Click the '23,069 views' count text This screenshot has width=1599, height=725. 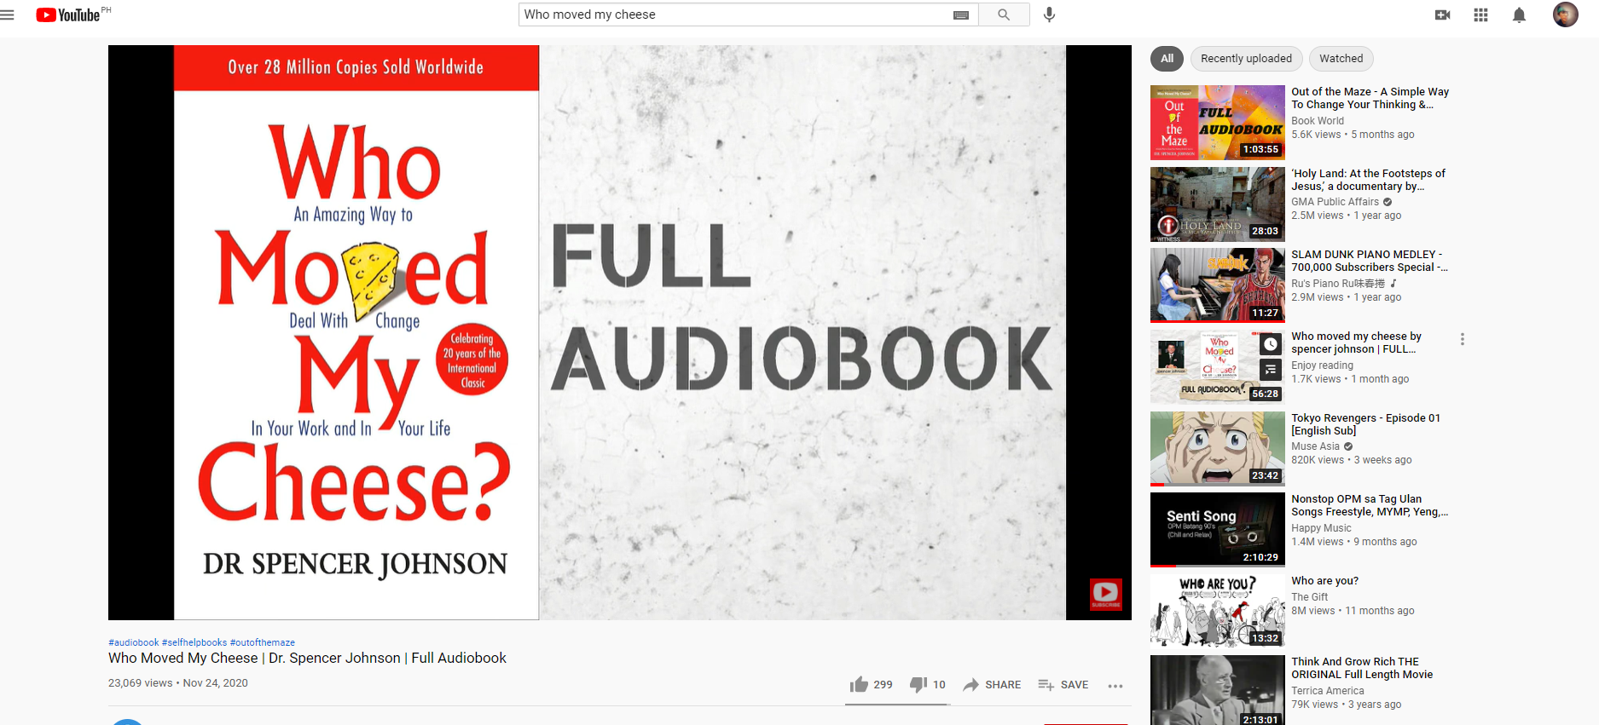click(140, 683)
